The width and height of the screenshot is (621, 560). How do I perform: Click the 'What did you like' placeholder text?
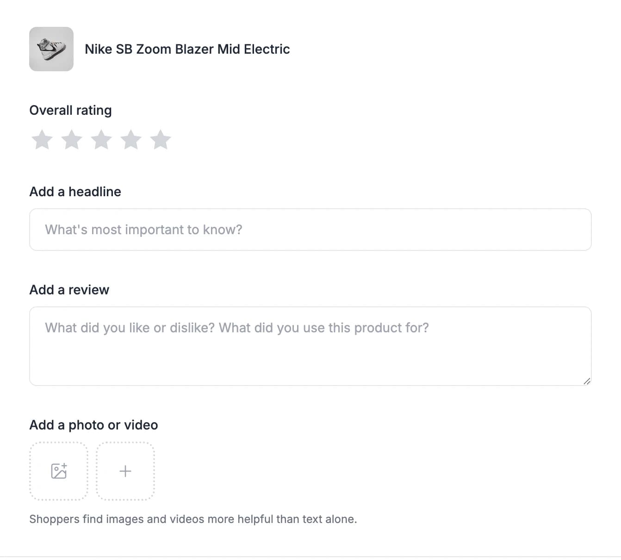tap(236, 328)
